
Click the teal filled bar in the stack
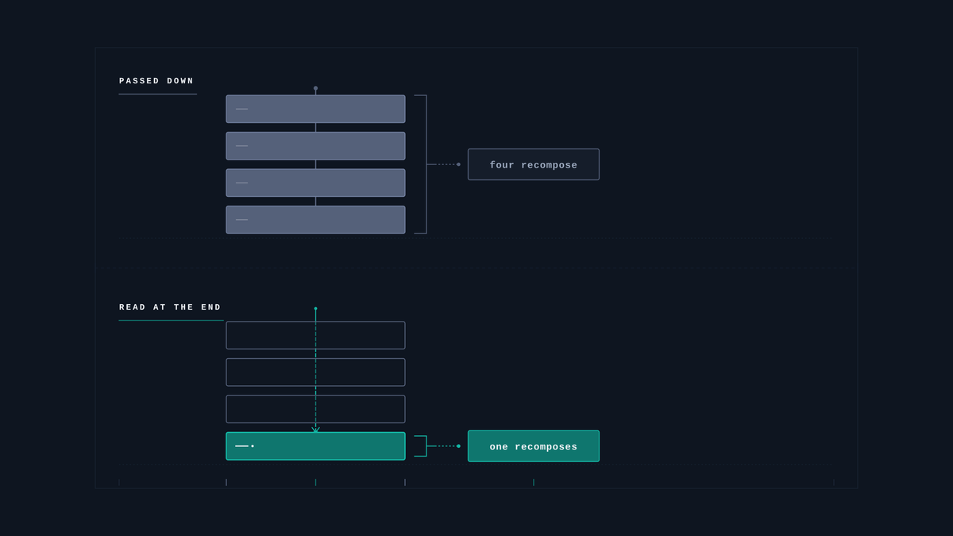(x=315, y=446)
